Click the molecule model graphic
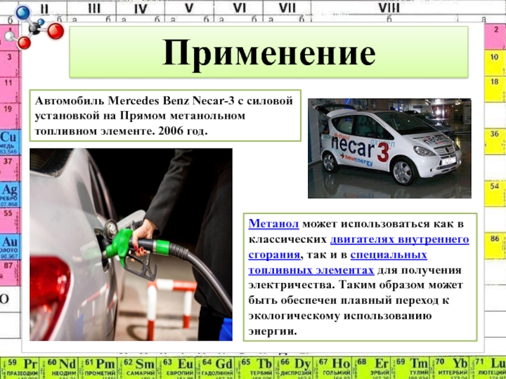506x379 pixels. 34,27
